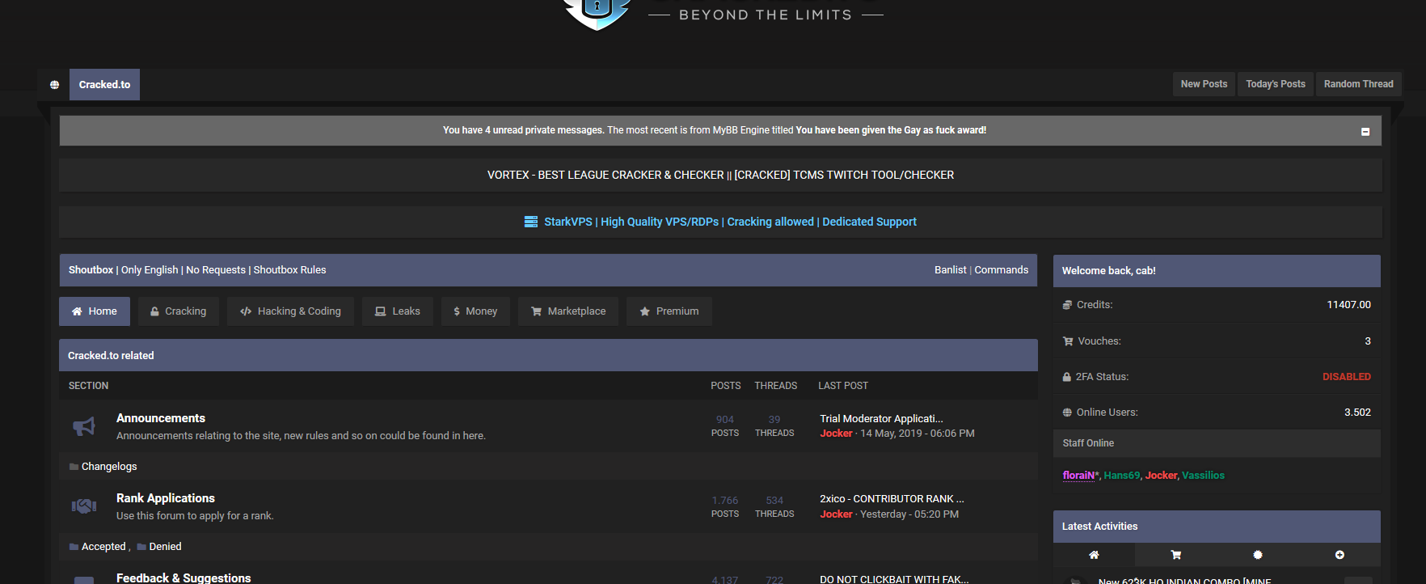Screen dimensions: 1426x584
Task: Open staff member Vassilios's profile
Action: tap(1203, 476)
